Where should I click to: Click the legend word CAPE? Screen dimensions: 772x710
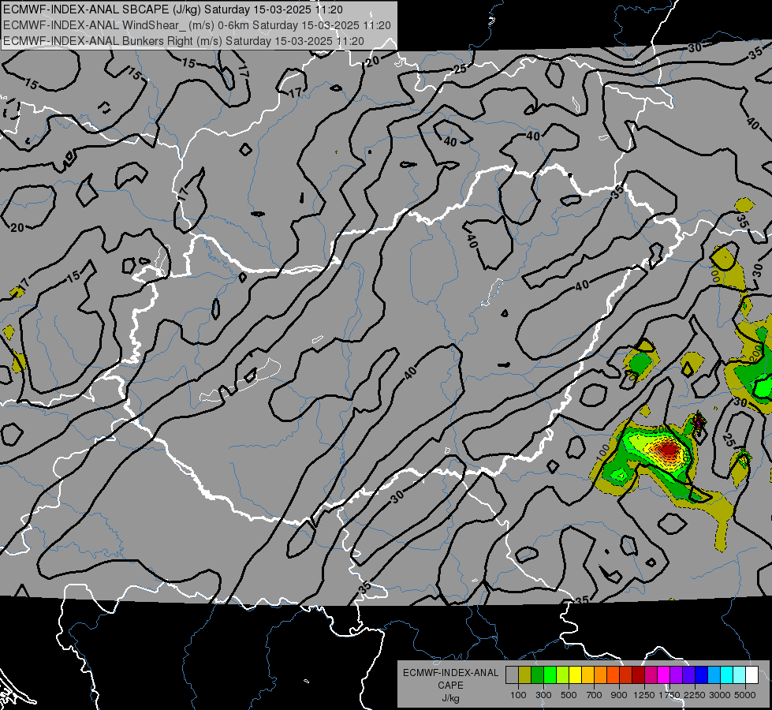pyautogui.click(x=450, y=686)
